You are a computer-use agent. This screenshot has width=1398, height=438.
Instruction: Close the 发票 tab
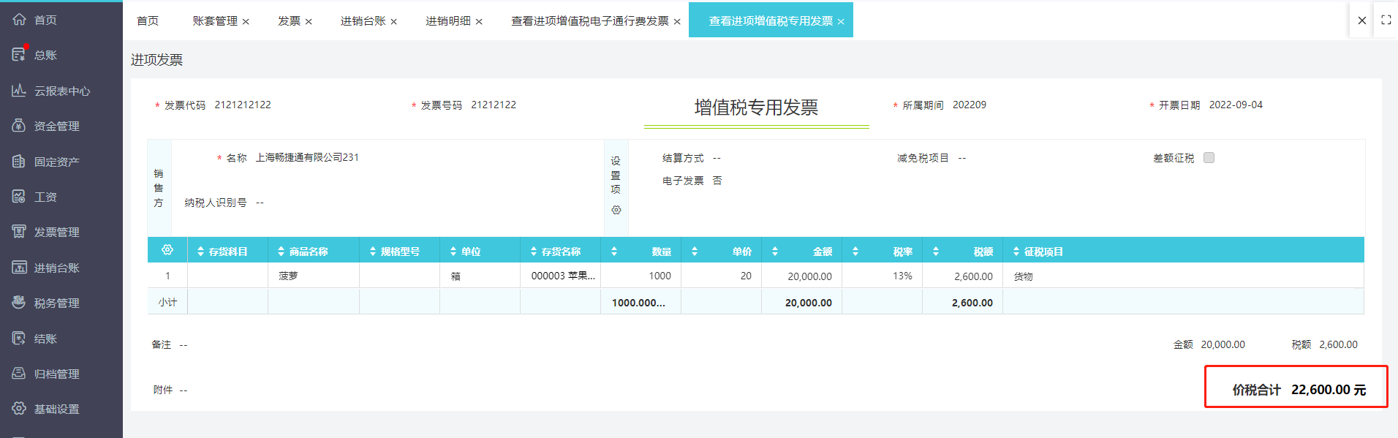309,22
